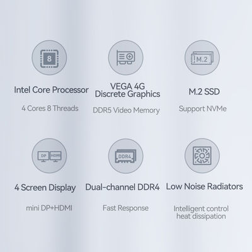Click the Dual-channel DDR4 heading
This screenshot has width=252, height=252.
click(x=122, y=187)
